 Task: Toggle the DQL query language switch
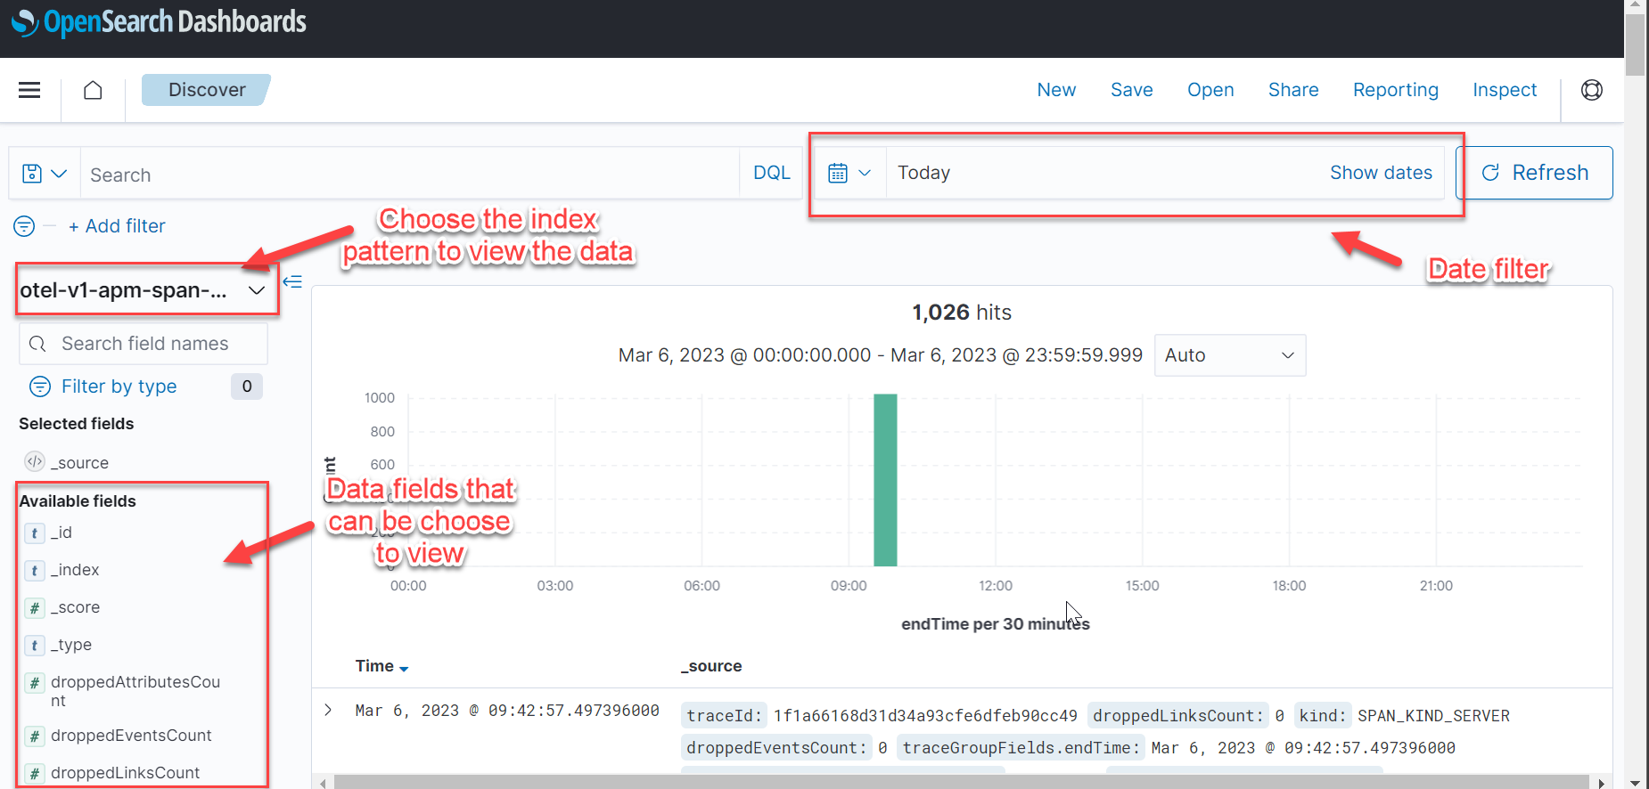tap(771, 173)
